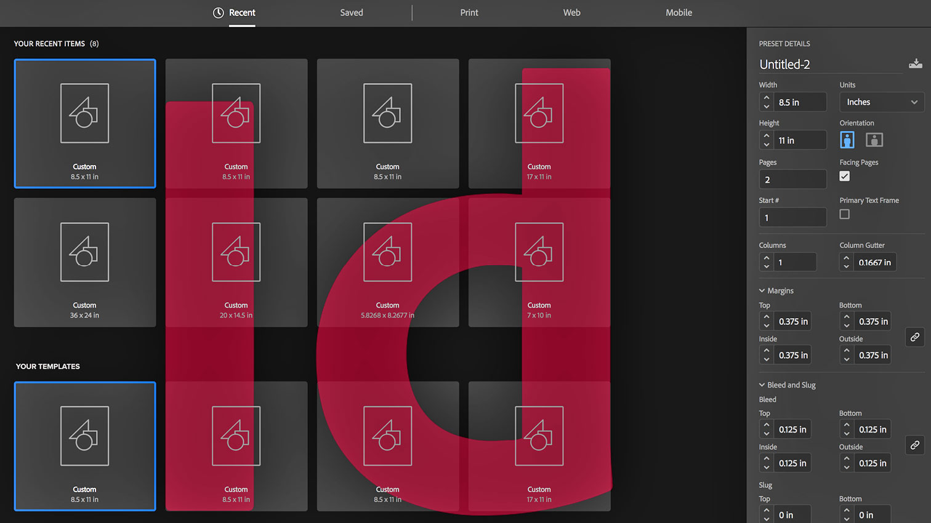Select the recent Custom 7 x 10 in preset
The height and width of the screenshot is (523, 931).
tap(539, 262)
